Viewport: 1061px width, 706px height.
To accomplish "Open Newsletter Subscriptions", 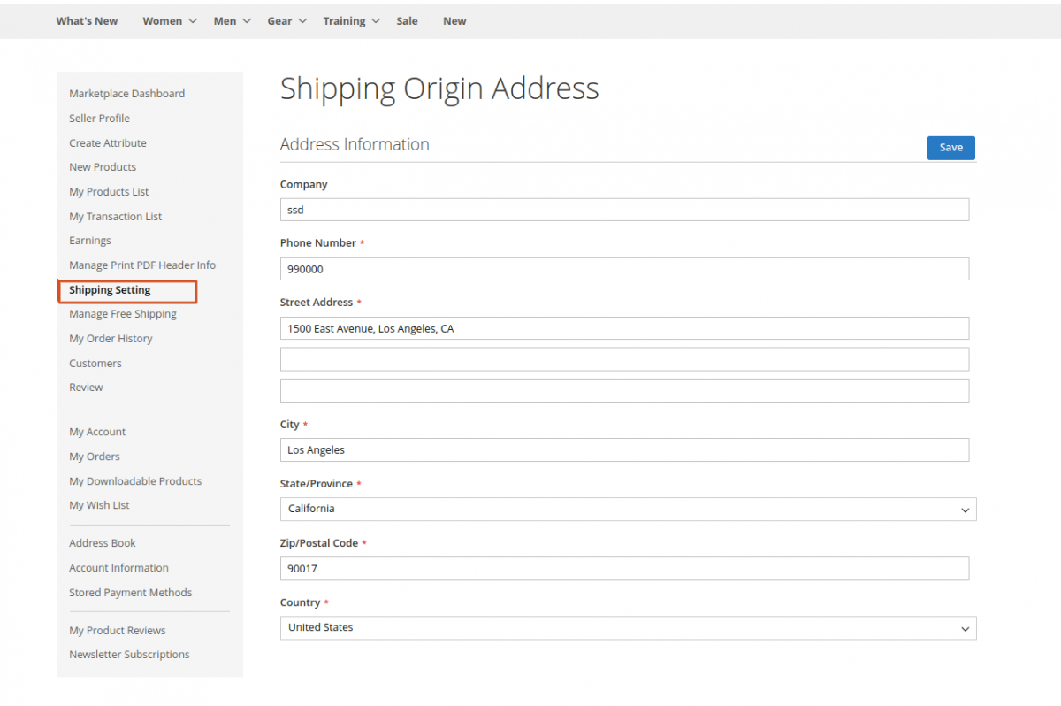I will point(129,654).
